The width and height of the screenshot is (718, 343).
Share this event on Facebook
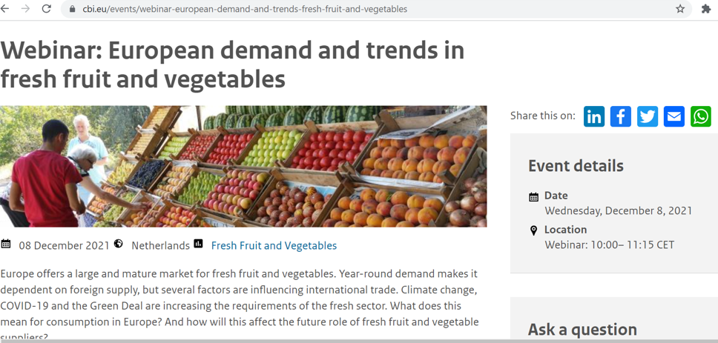click(621, 116)
